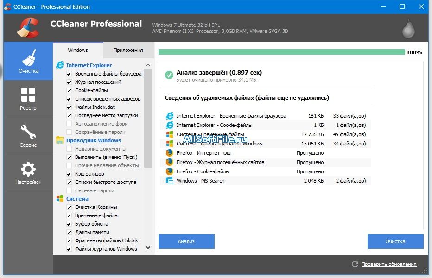Open the Настройки gear icon

[28, 172]
